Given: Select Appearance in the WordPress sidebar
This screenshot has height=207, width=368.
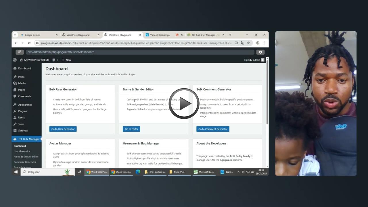Looking at the screenshot, I should click(25, 105).
